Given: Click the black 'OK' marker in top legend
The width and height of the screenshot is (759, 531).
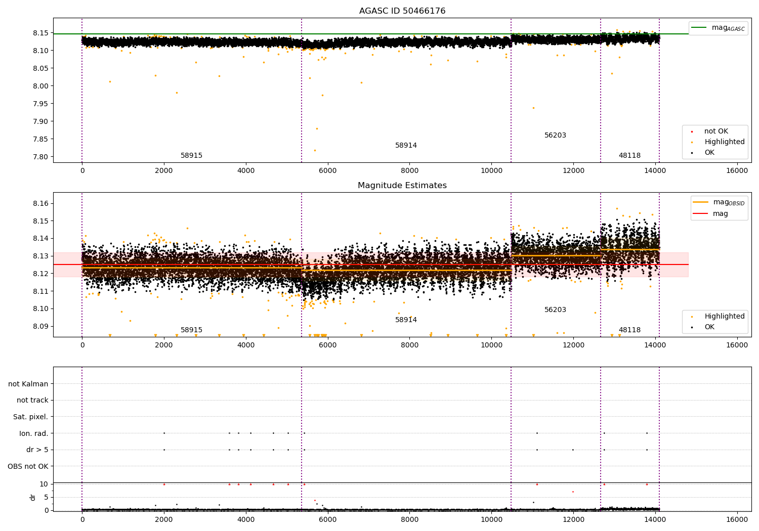Looking at the screenshot, I should click(692, 153).
